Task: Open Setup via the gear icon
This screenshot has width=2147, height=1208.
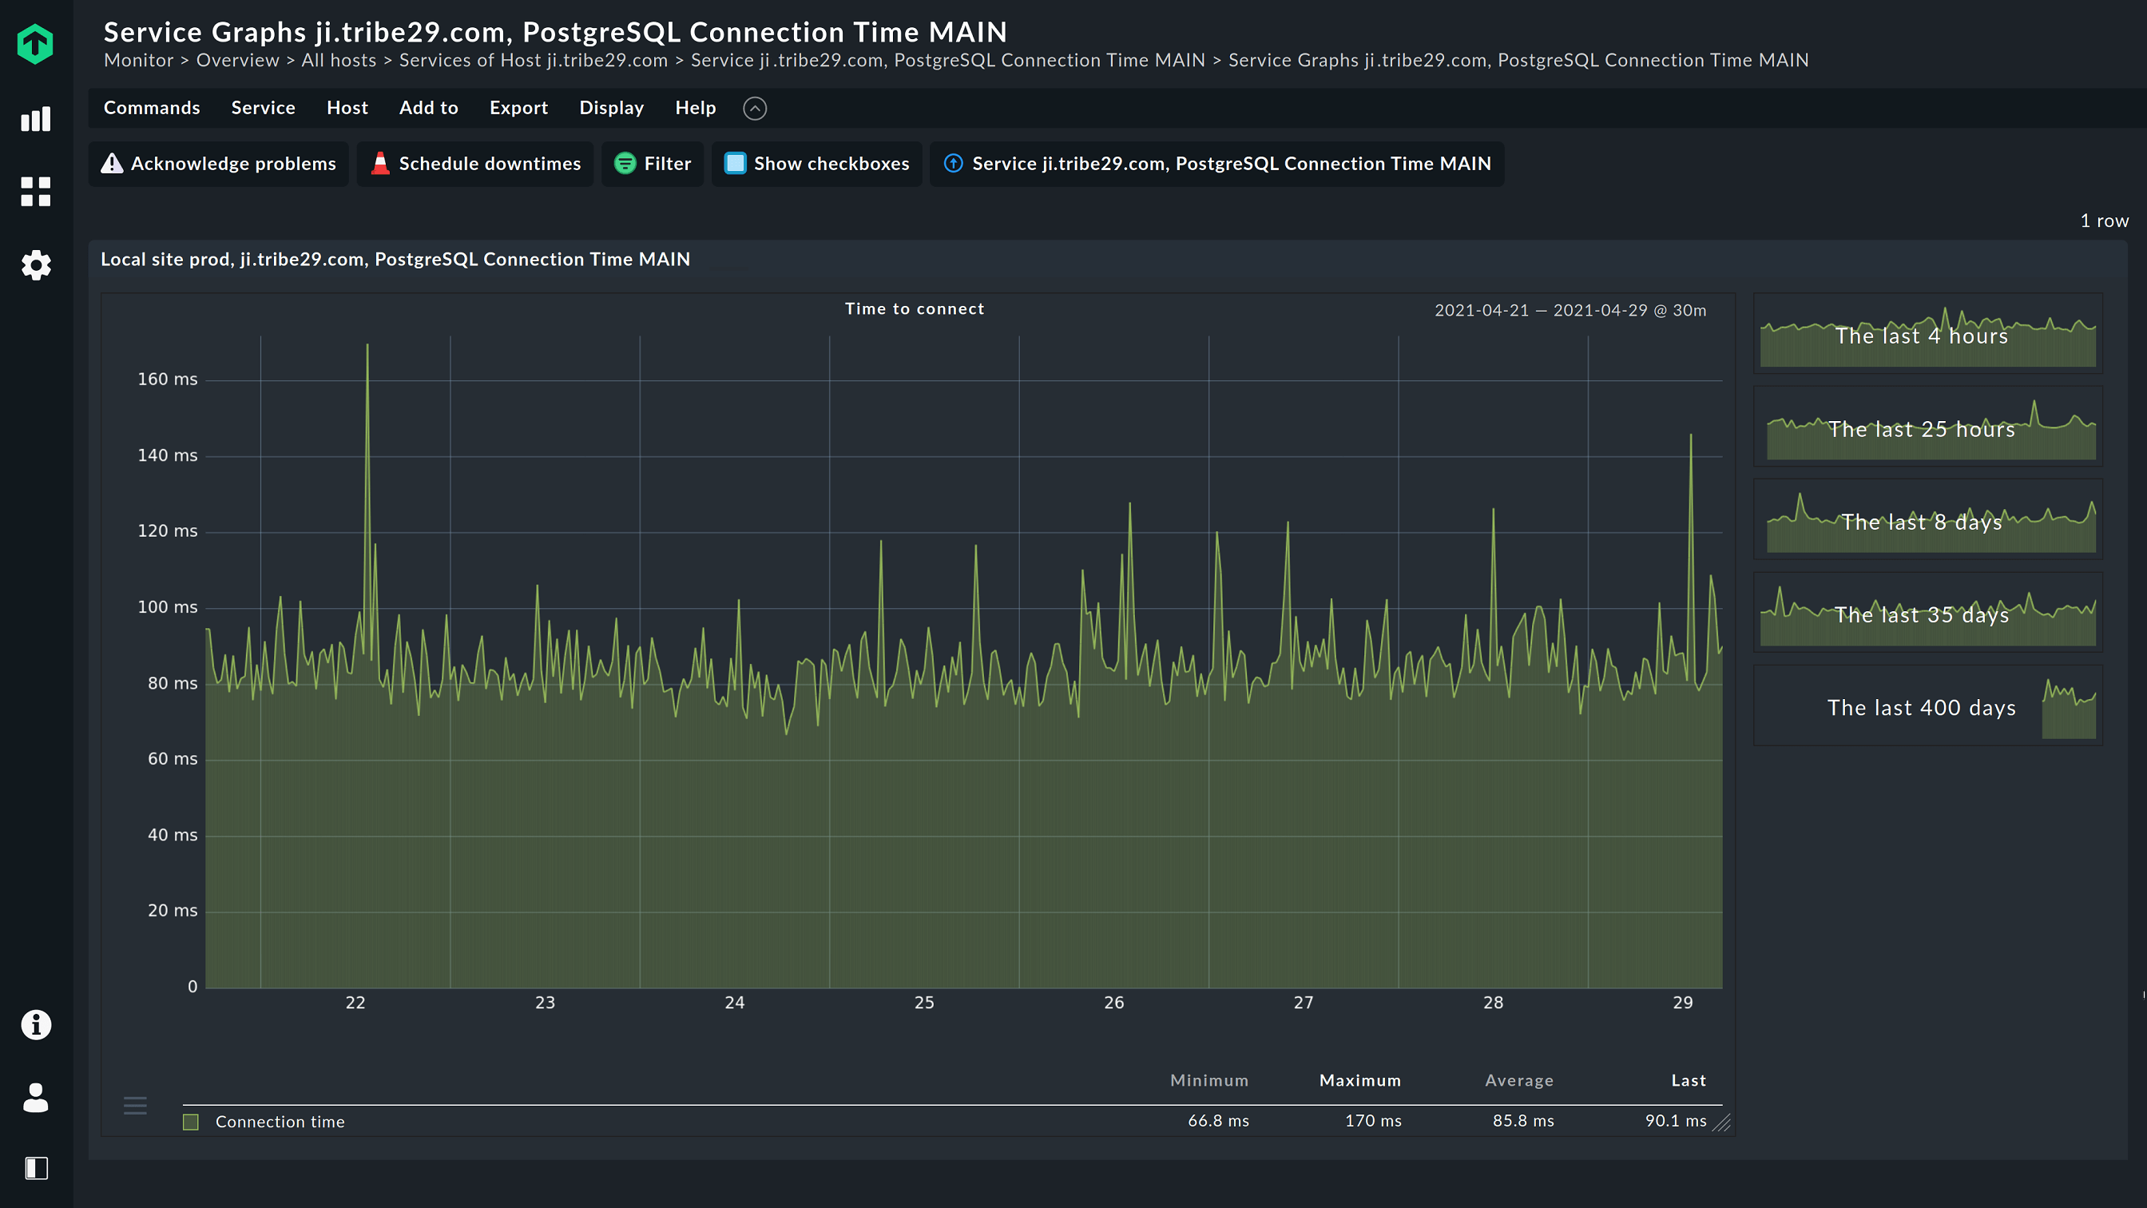Action: [x=35, y=265]
